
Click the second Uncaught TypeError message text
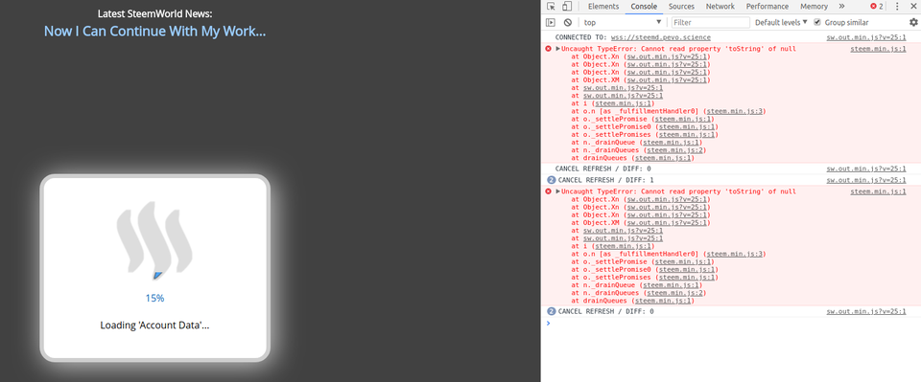point(678,191)
